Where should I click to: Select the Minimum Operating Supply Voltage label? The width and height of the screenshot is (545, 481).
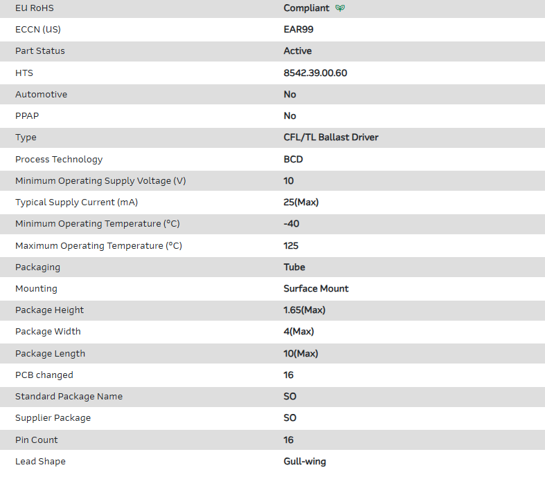(x=100, y=181)
